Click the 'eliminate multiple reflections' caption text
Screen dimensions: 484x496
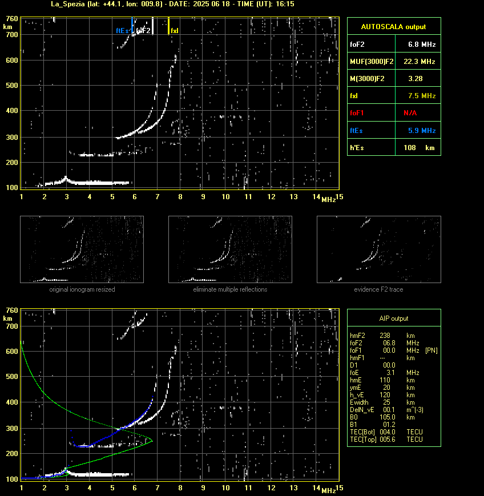(x=230, y=289)
